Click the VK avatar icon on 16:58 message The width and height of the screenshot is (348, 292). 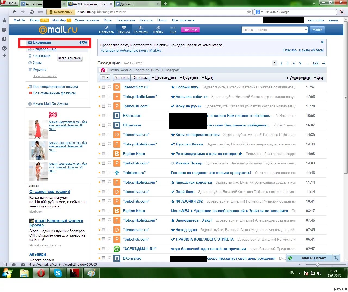point(117,116)
